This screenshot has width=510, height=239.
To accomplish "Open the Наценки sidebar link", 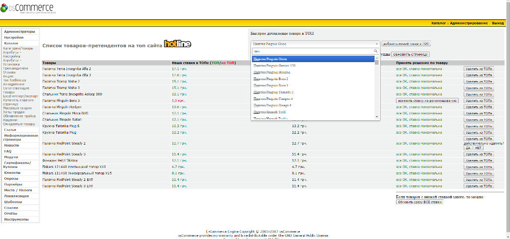I will coord(10,120).
